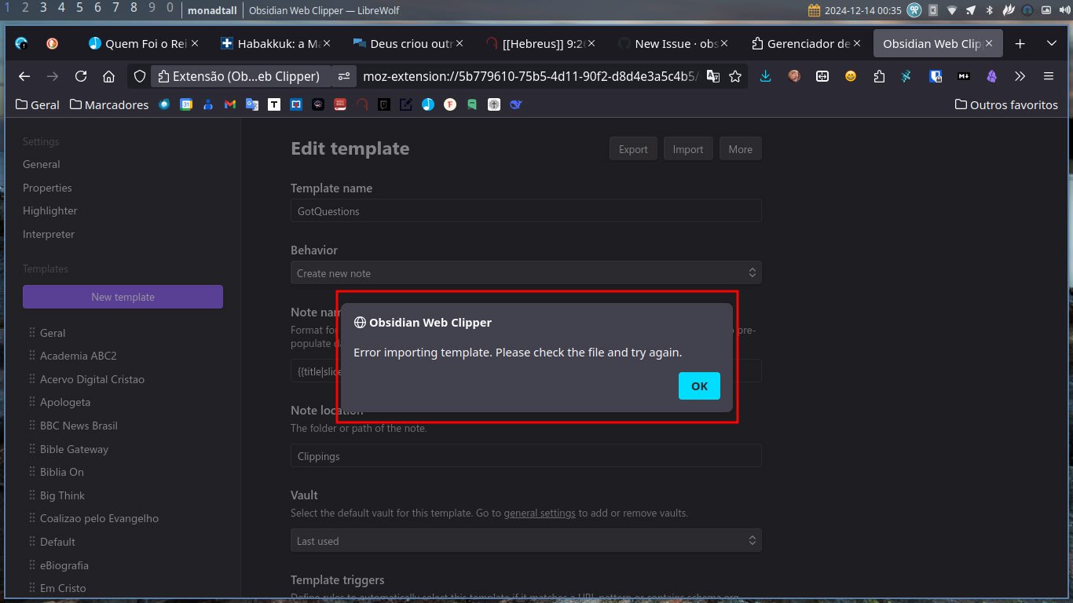Expand more toolbar extensions overflow chevron
This screenshot has width=1073, height=603.
(x=1020, y=76)
